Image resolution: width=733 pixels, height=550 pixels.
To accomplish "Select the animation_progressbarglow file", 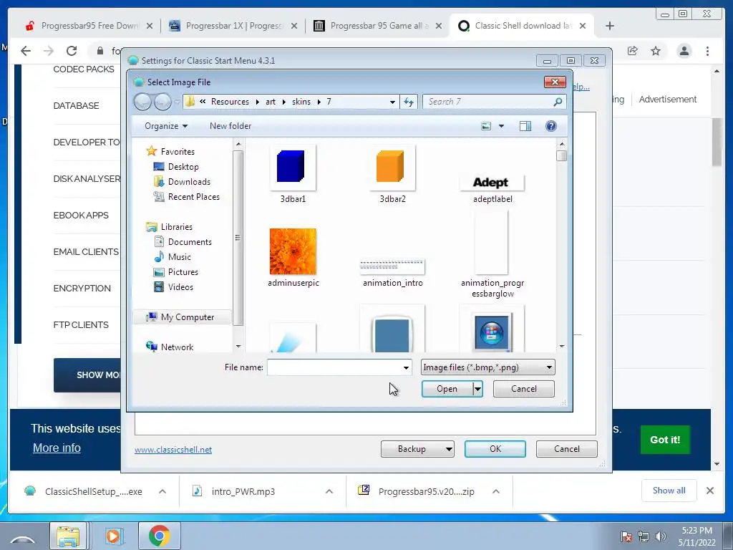I will [x=492, y=242].
